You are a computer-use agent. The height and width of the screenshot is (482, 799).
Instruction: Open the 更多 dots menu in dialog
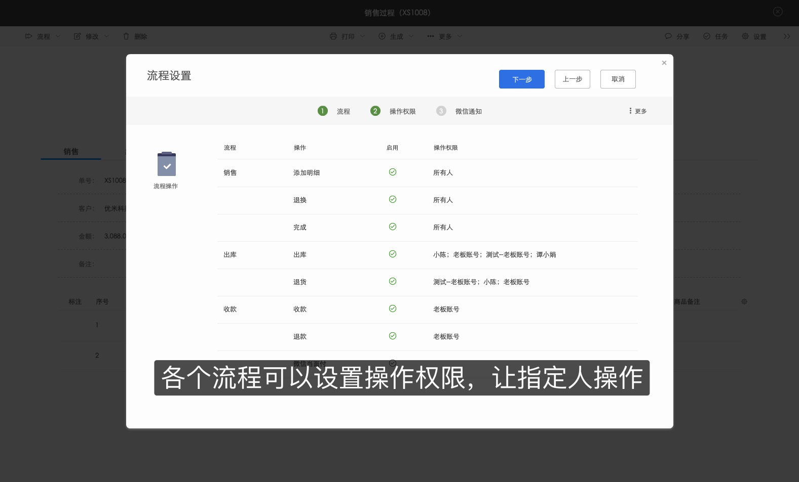click(637, 111)
